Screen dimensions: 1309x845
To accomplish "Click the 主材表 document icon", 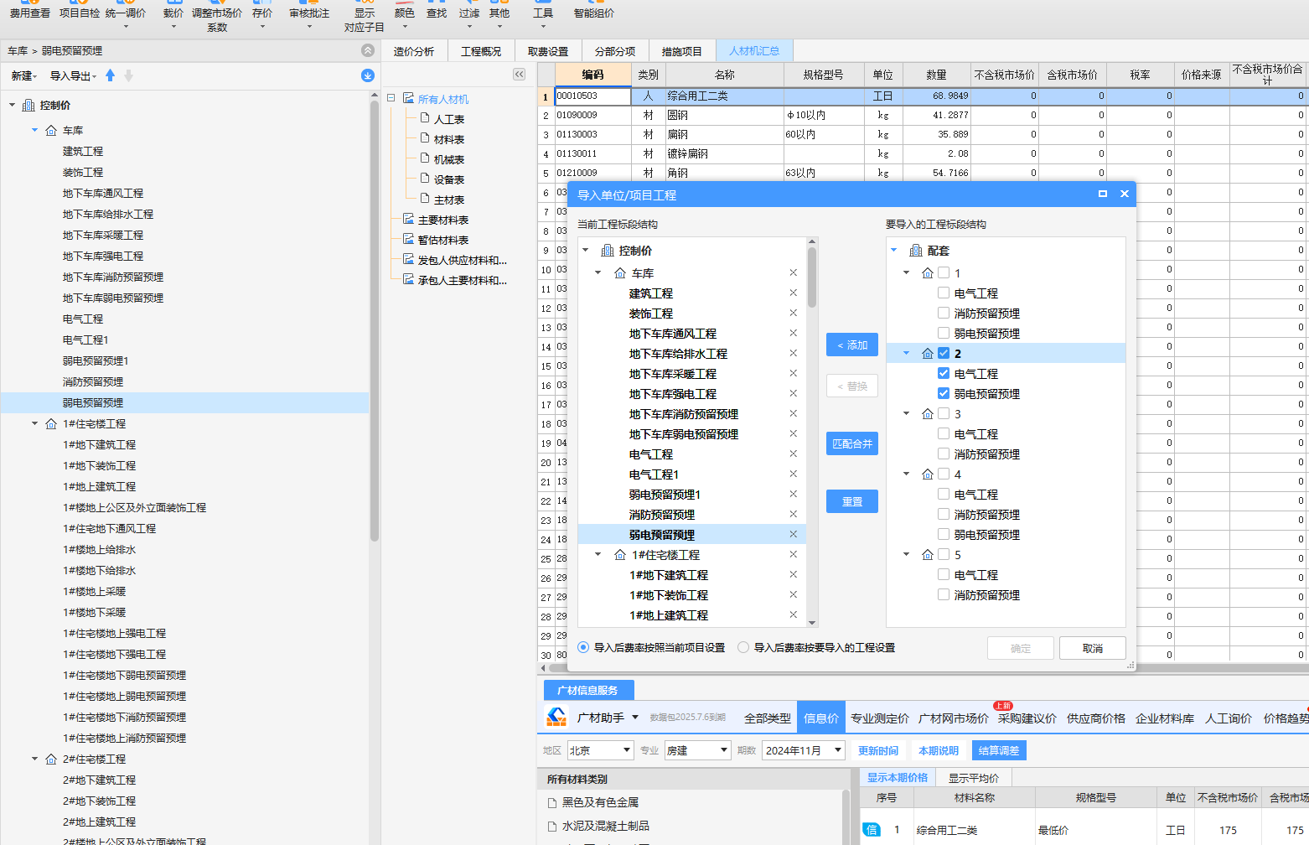I will click(x=425, y=199).
